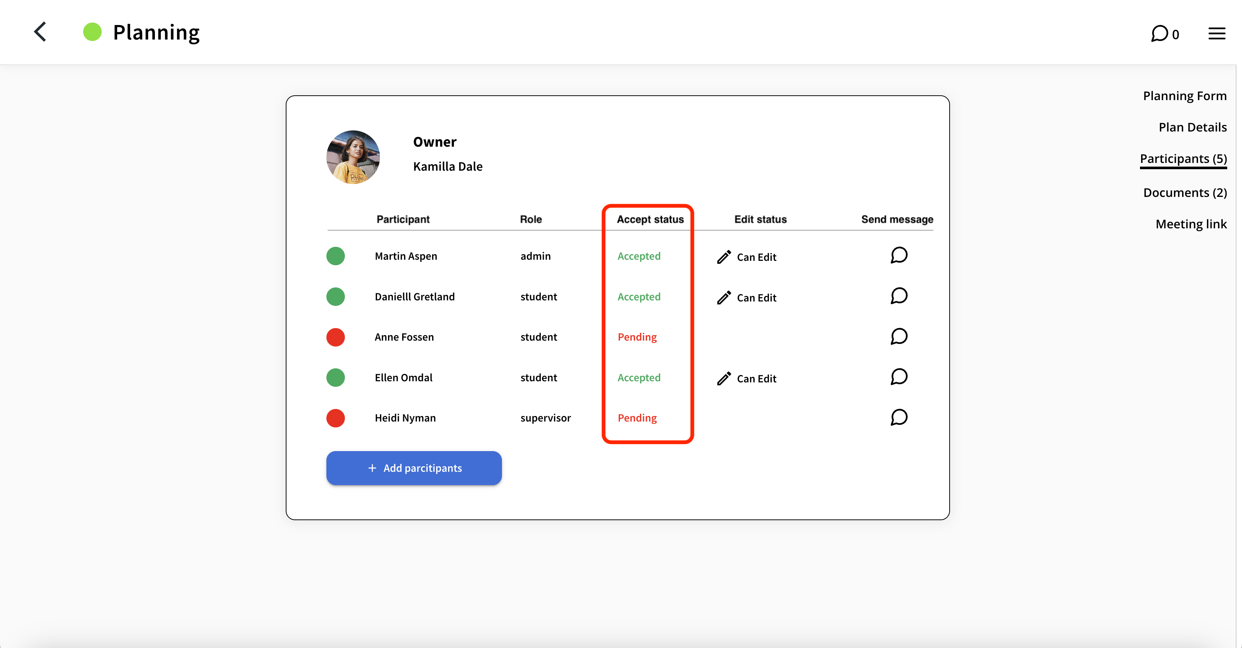Open Documents (2) section
The width and height of the screenshot is (1242, 648).
[1185, 193]
